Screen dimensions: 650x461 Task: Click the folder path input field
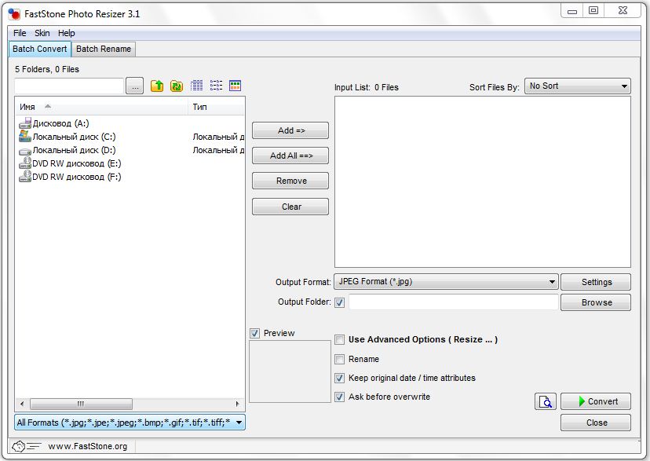69,86
